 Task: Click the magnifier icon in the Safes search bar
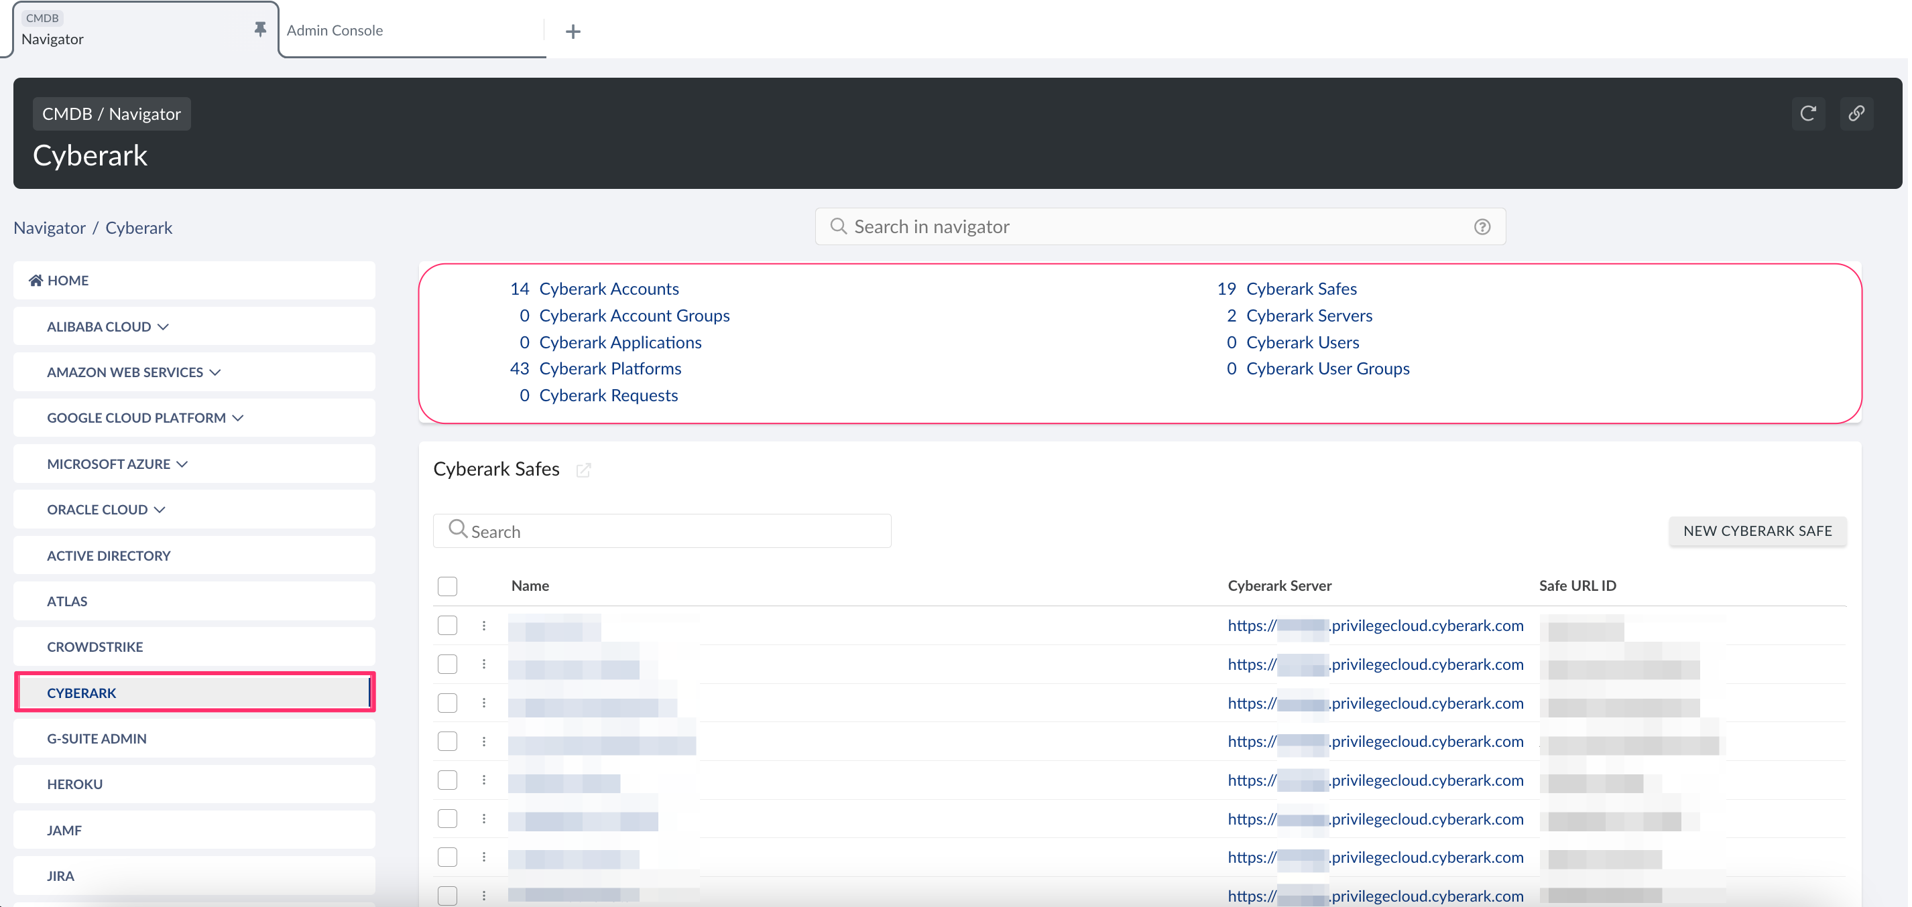[457, 529]
